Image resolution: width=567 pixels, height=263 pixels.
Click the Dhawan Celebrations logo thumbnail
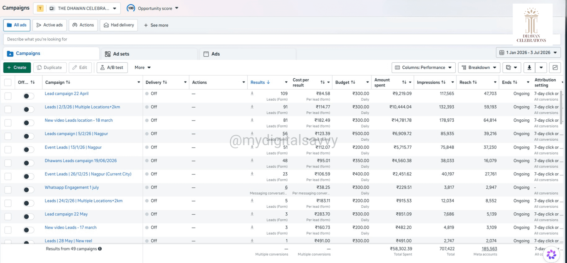[x=532, y=24]
